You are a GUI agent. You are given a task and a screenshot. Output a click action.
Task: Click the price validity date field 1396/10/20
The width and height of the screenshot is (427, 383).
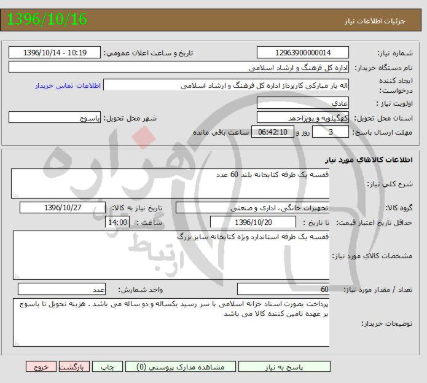253,223
